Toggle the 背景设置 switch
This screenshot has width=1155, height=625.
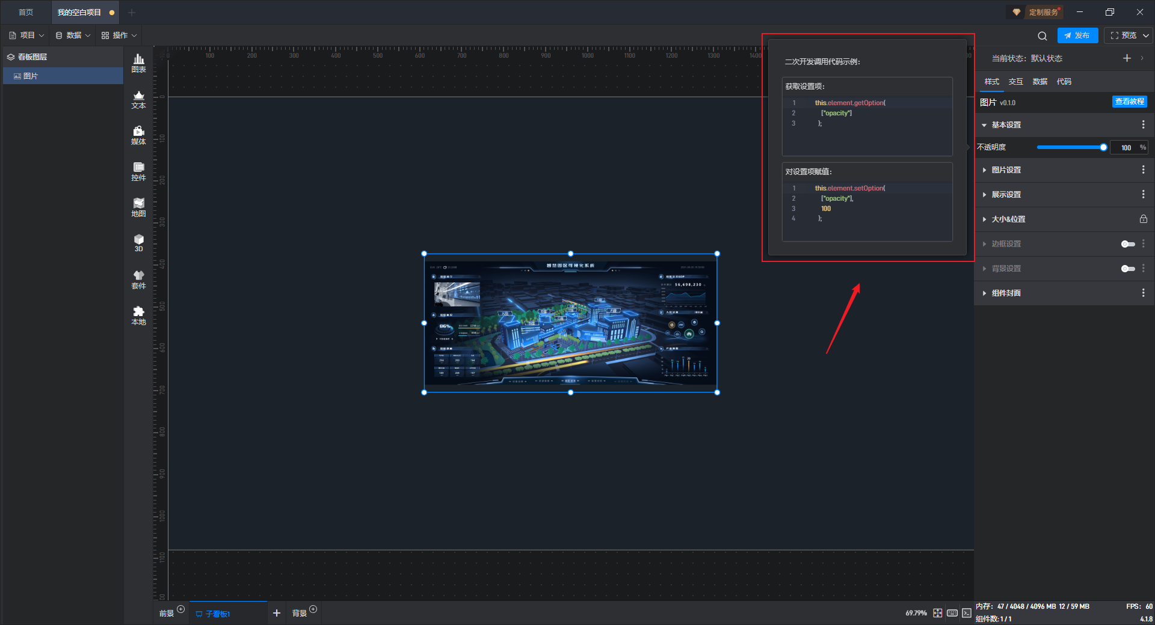point(1128,269)
